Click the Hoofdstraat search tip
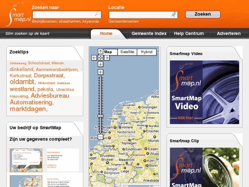This screenshot has height=187, width=249. [x=64, y=83]
